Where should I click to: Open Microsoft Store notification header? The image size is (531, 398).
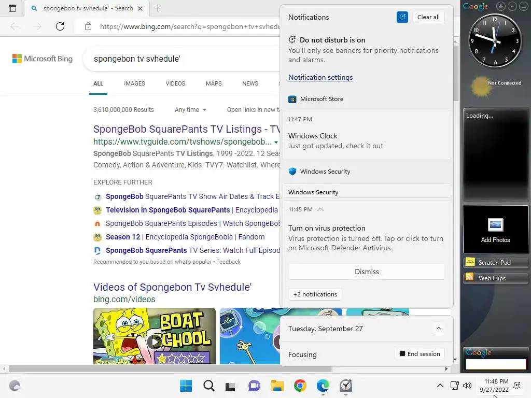tap(322, 99)
